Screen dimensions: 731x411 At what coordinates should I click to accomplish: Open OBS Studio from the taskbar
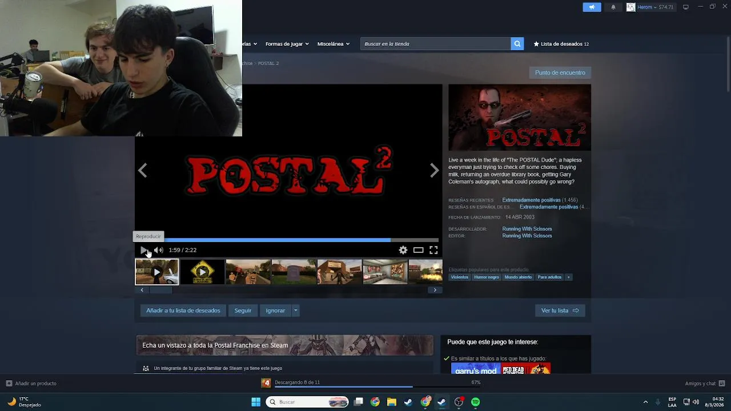pos(459,402)
